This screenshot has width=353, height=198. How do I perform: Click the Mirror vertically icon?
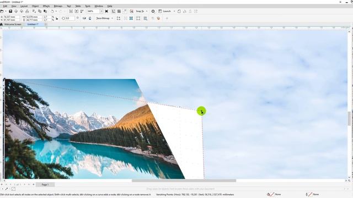pyautogui.click(x=90, y=18)
